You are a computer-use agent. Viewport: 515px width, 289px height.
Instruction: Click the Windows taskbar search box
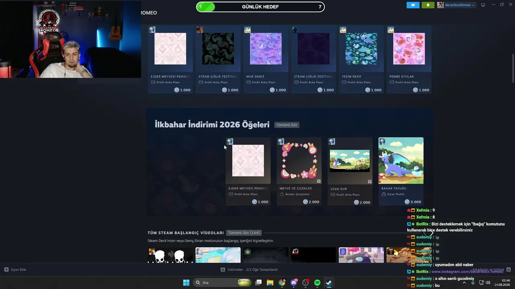tap(222, 283)
